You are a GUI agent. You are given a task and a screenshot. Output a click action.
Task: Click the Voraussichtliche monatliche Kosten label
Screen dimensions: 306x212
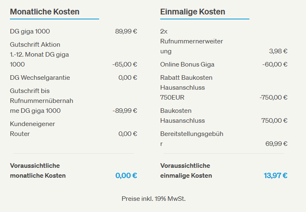coord(38,170)
